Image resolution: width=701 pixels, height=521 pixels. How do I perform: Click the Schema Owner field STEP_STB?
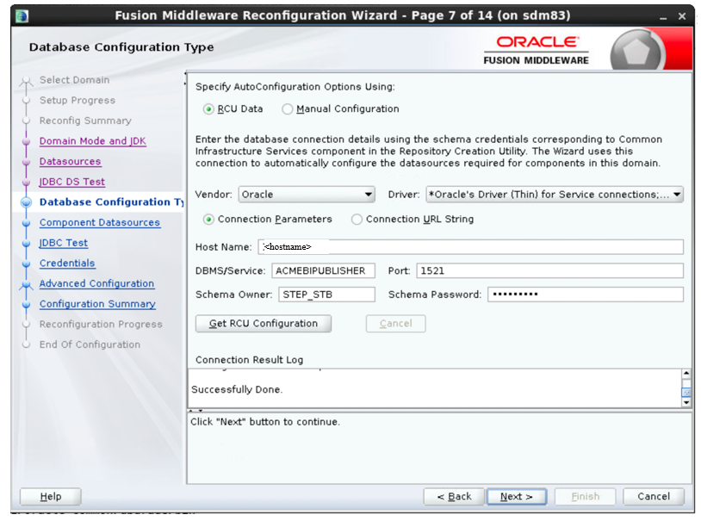tap(326, 295)
